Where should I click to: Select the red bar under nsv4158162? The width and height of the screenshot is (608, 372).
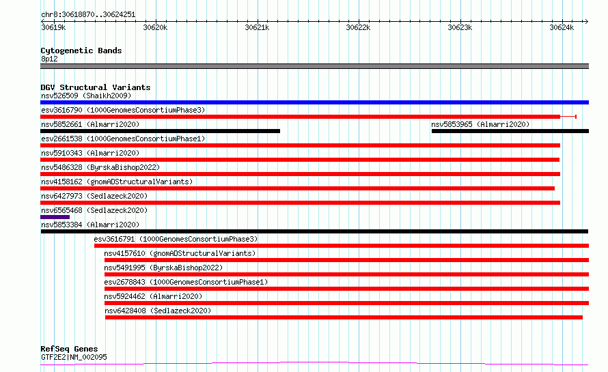click(297, 188)
